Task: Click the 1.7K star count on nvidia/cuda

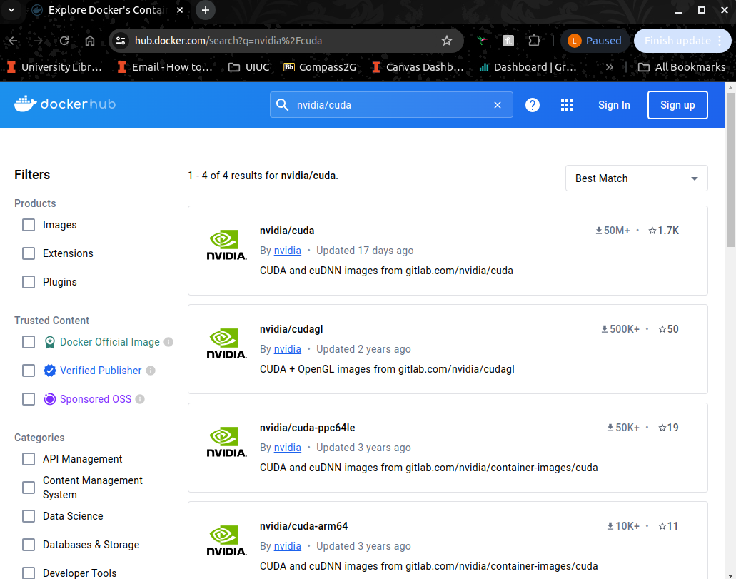Action: coord(664,231)
